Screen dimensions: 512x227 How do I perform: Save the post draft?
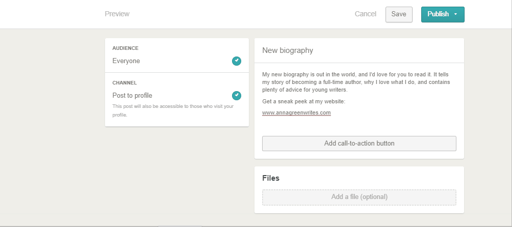pyautogui.click(x=398, y=14)
